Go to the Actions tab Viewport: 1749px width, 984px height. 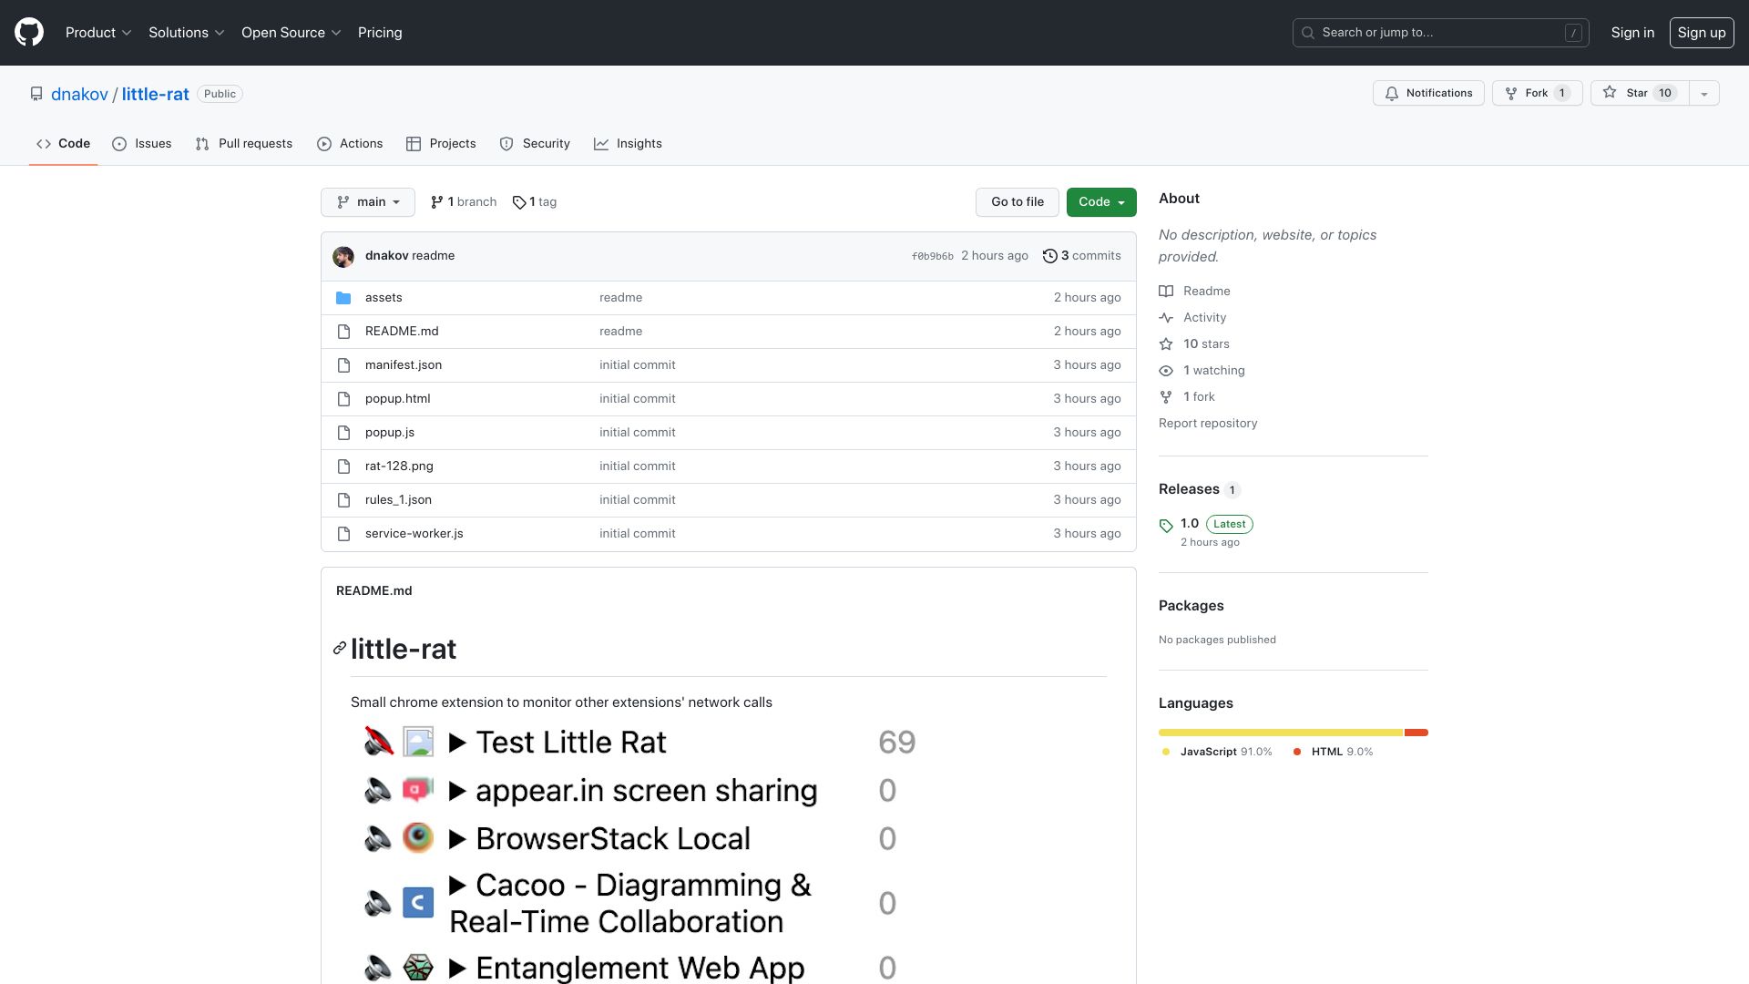click(350, 144)
